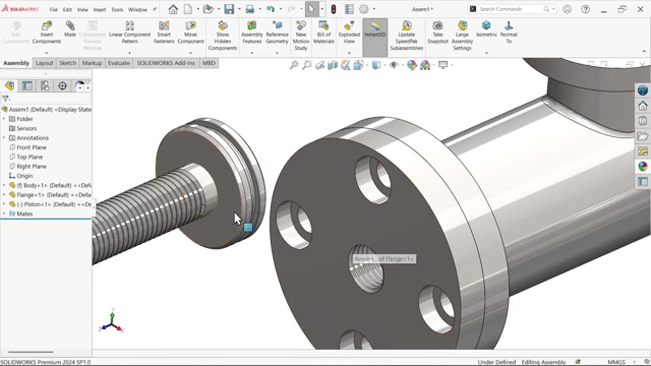Click the Zoom to Fit magnifier
Image resolution: width=651 pixels, height=366 pixels.
(x=294, y=65)
